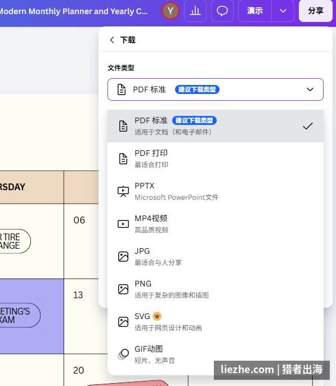Click the 短片、无声音 description
Viewport: 336px width, 386px height.
point(155,360)
